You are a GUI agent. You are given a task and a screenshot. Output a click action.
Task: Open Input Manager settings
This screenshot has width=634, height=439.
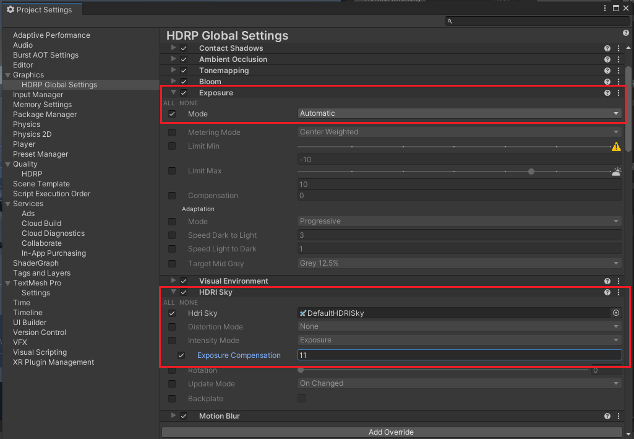pyautogui.click(x=38, y=95)
